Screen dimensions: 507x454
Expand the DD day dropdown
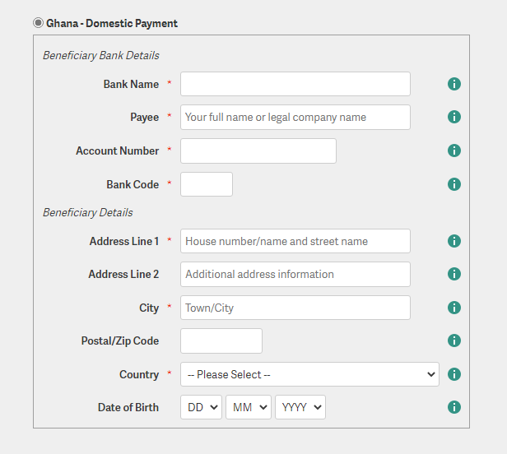[x=201, y=407]
